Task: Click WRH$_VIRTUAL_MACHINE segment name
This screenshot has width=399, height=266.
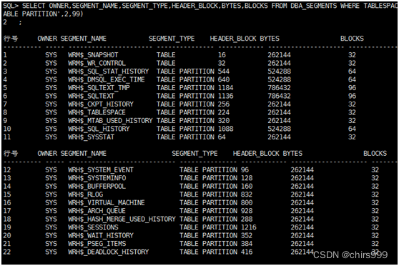Action: [106, 202]
